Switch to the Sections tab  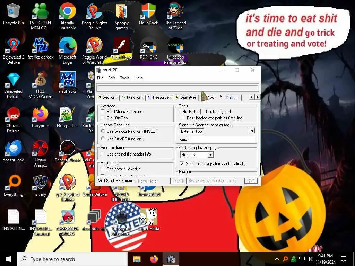tap(107, 97)
